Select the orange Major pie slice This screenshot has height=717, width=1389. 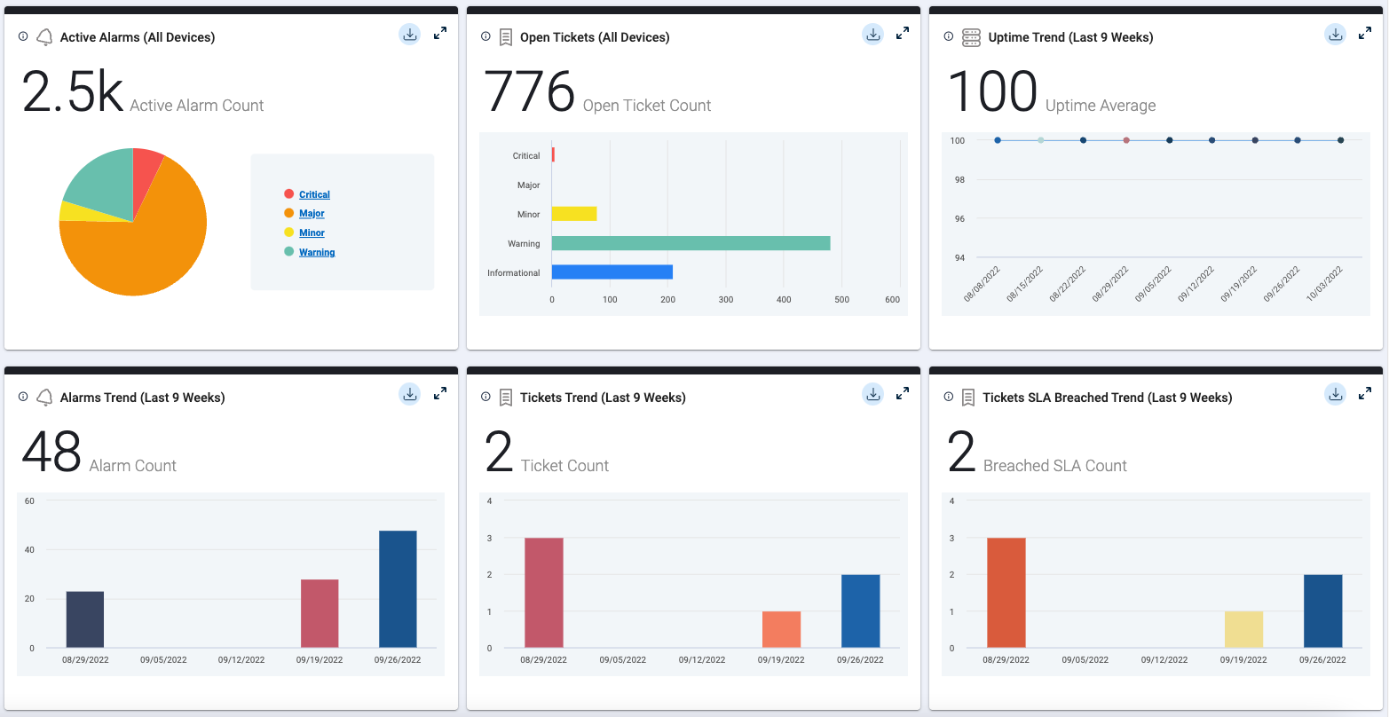[x=142, y=253]
